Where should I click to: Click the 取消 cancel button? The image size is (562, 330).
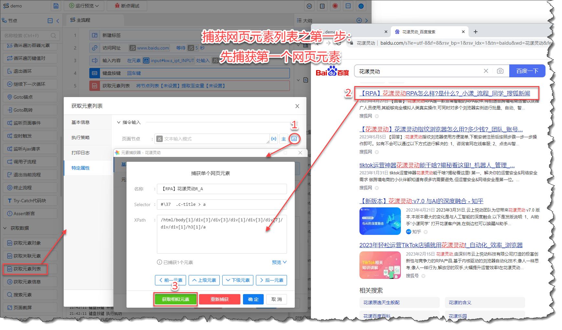coord(277,299)
